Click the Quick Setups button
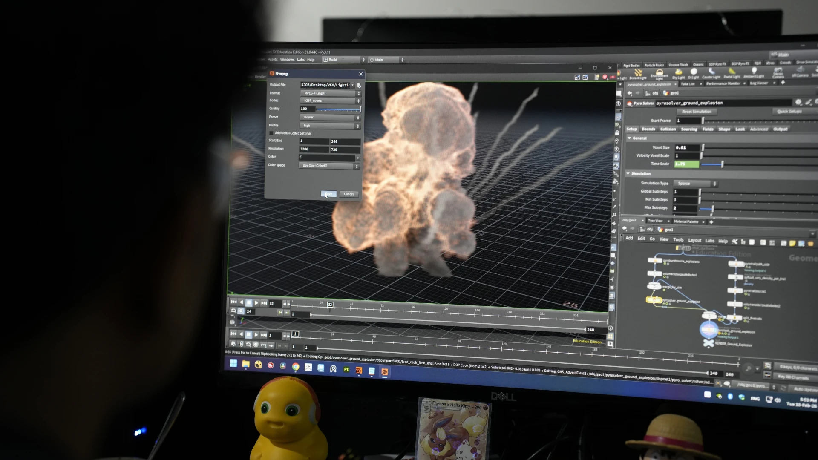Viewport: 818px width, 460px height. [789, 111]
